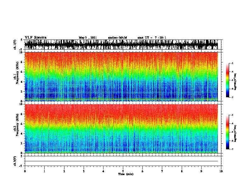The height and width of the screenshot is (192, 249).
Task: Click the time axis tick label "6"
Action: tap(143, 171)
